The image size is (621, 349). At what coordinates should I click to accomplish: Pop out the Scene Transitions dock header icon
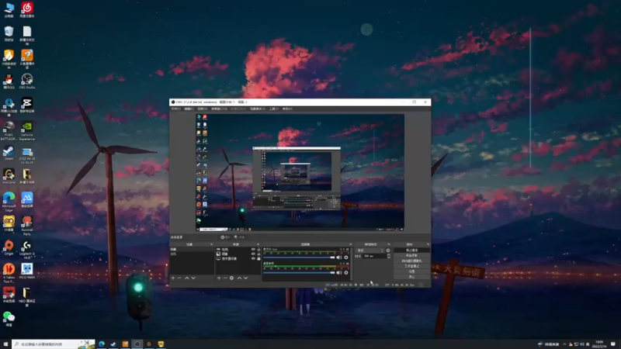coord(389,244)
